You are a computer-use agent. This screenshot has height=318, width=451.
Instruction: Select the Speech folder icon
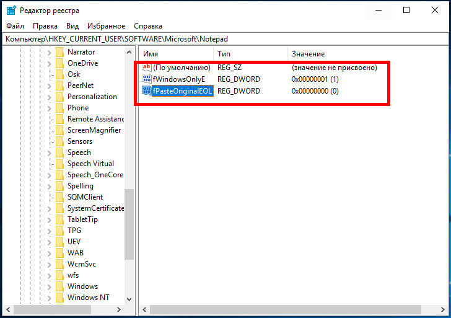pyautogui.click(x=59, y=152)
